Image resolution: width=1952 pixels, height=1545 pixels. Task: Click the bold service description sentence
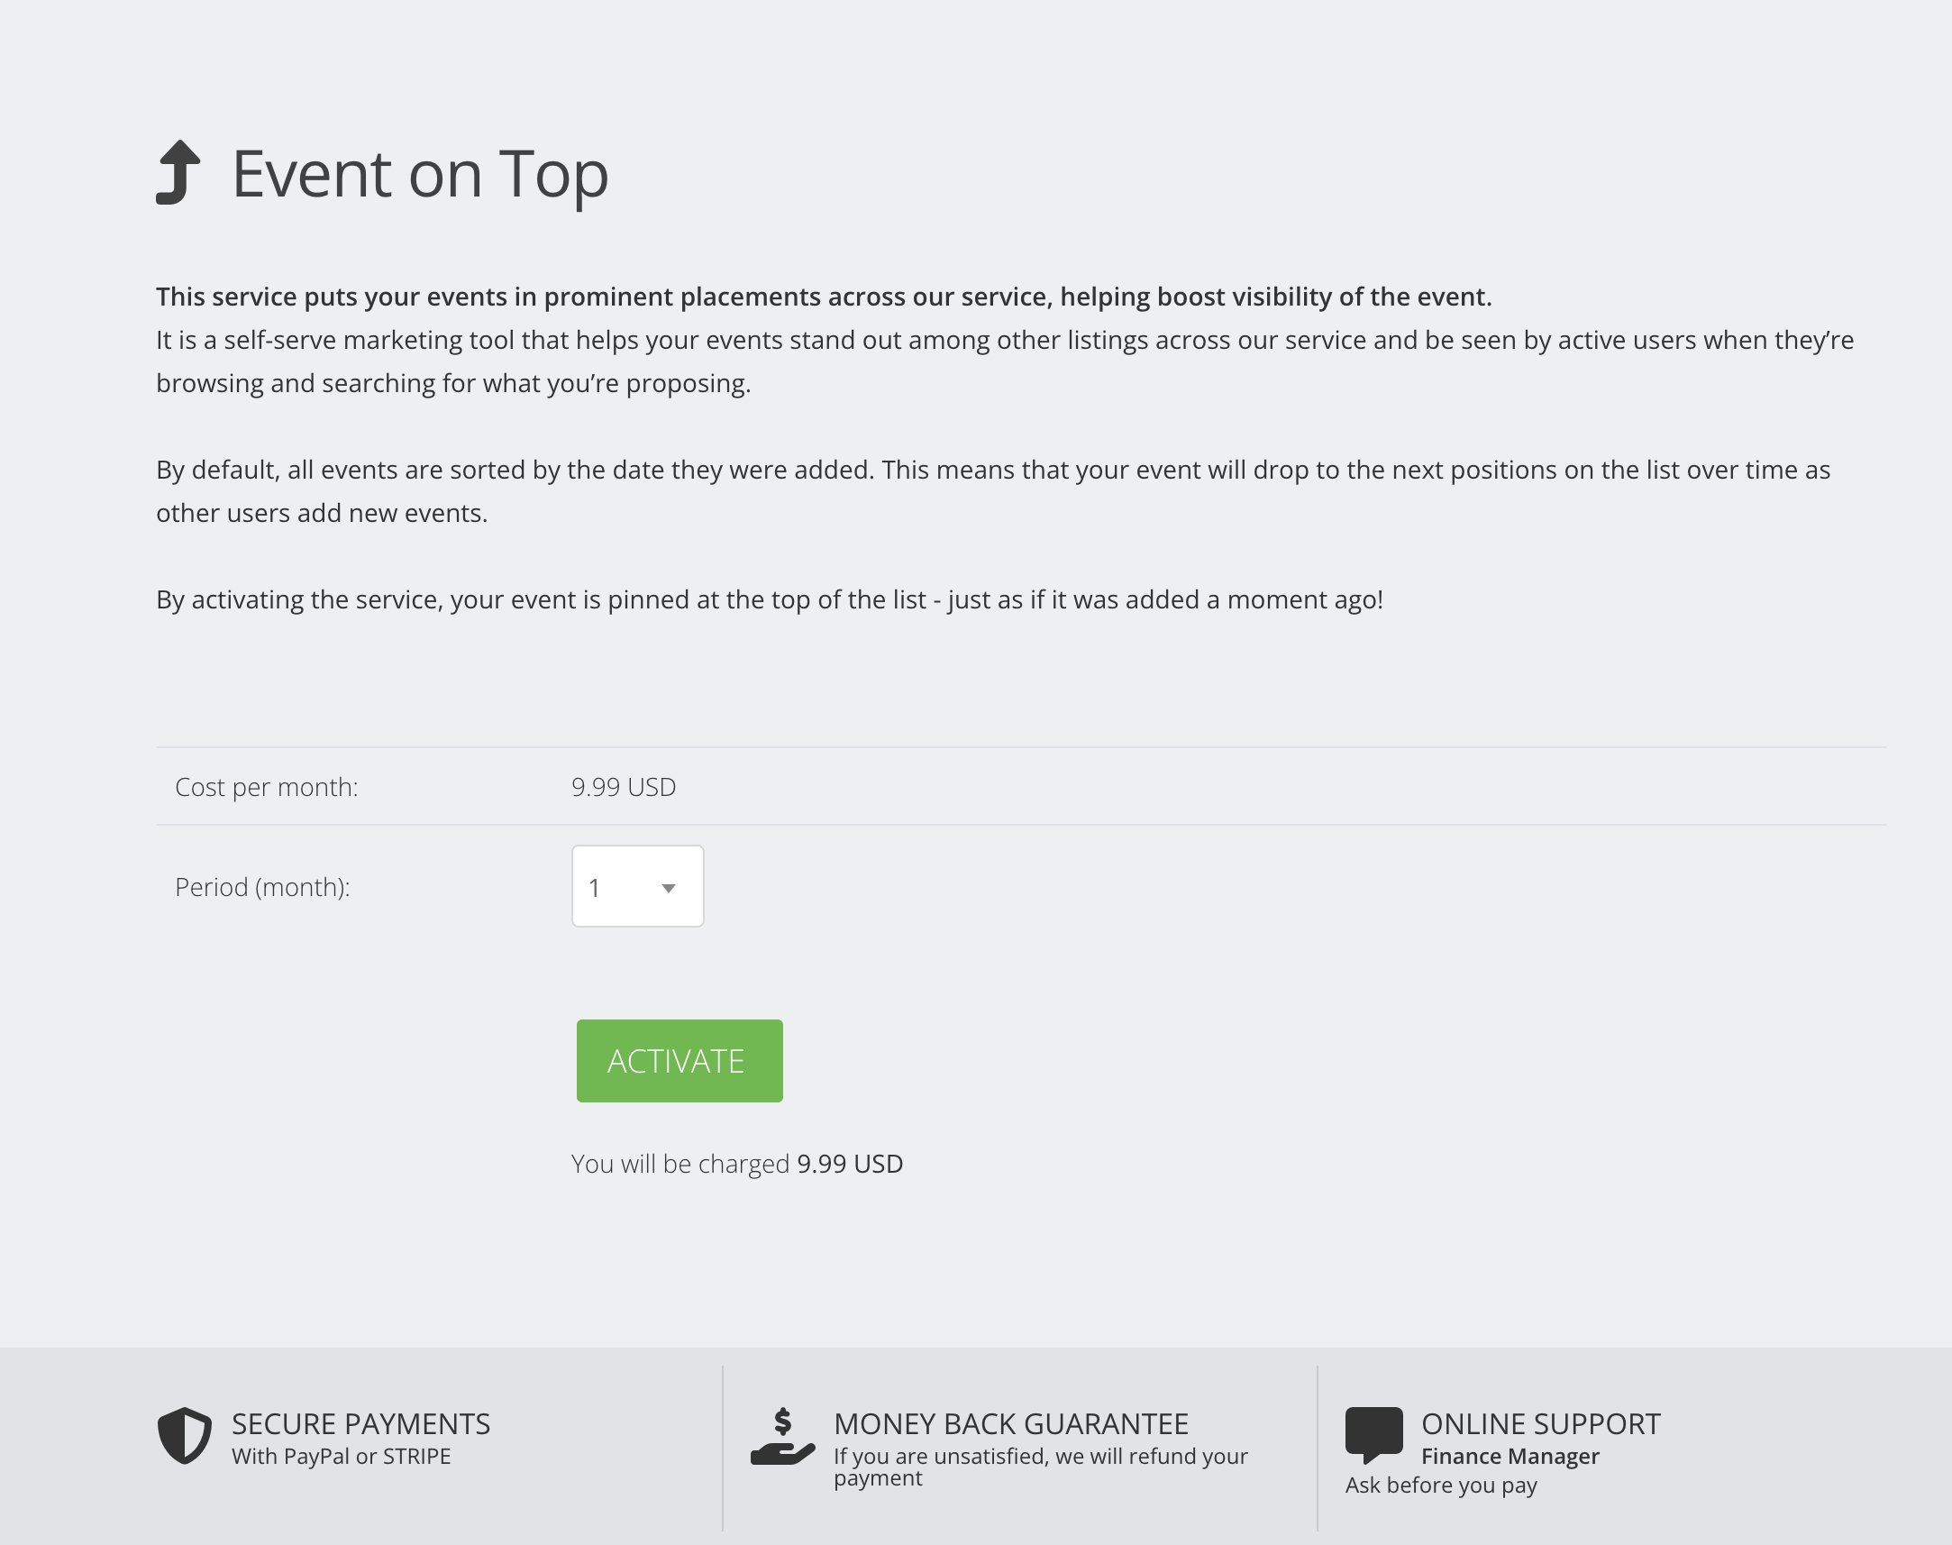(x=824, y=297)
